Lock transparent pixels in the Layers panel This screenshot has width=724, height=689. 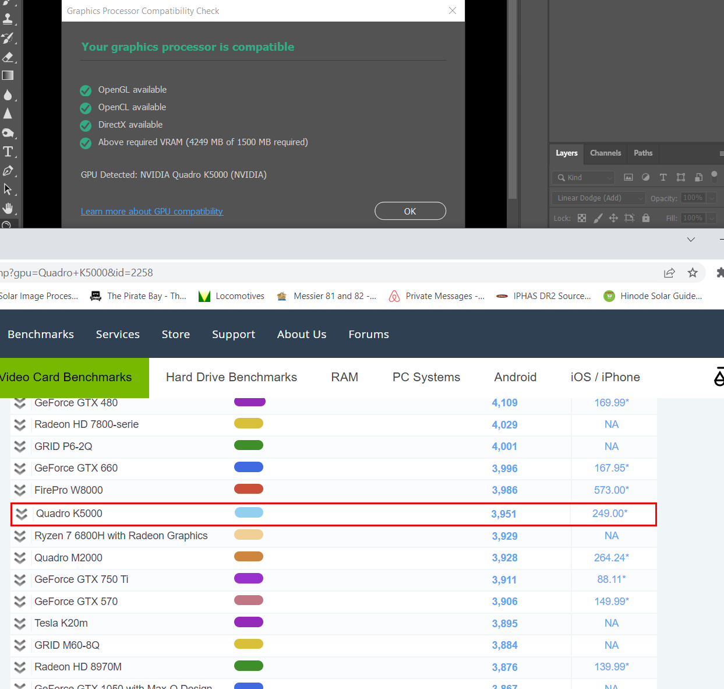(x=582, y=218)
